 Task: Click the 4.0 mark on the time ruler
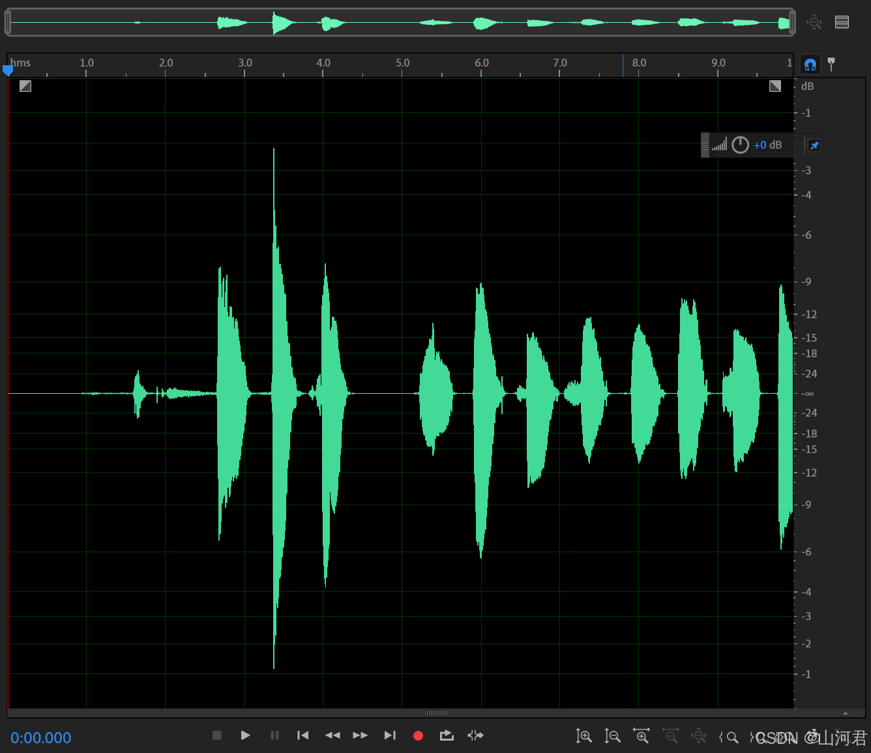(323, 63)
